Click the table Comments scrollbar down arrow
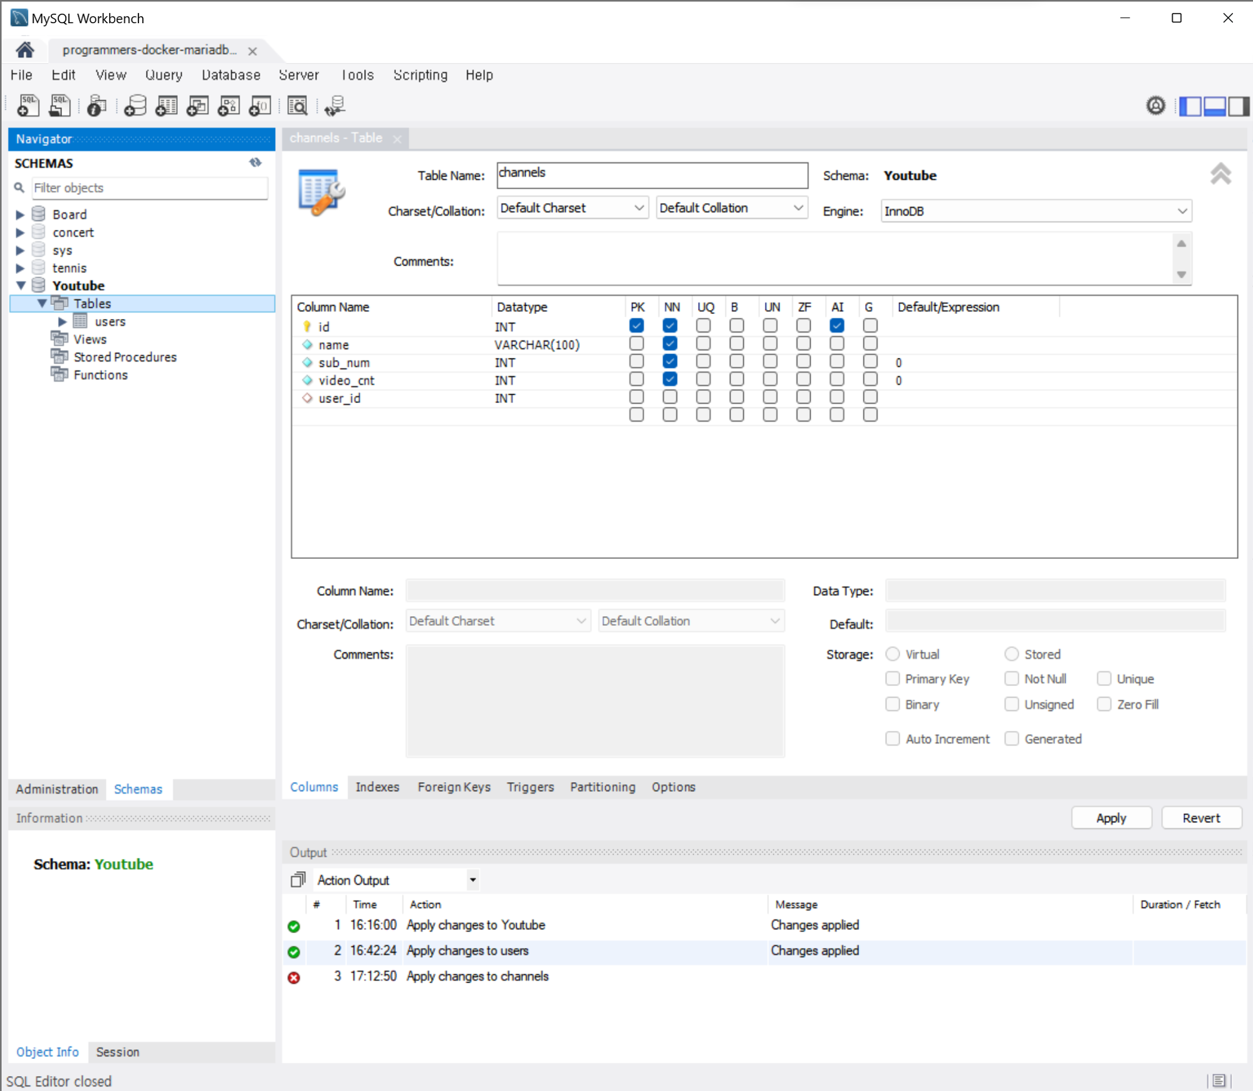The height and width of the screenshot is (1091, 1253). (1181, 274)
